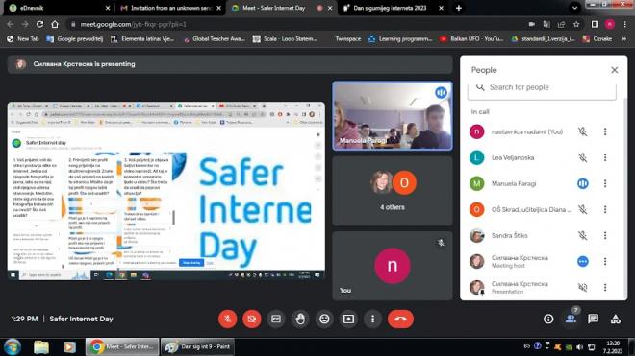Click the shared Safer Internet Day presentation

tap(166, 191)
